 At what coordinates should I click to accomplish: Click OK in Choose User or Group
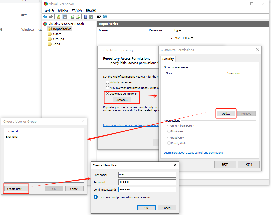54,189
